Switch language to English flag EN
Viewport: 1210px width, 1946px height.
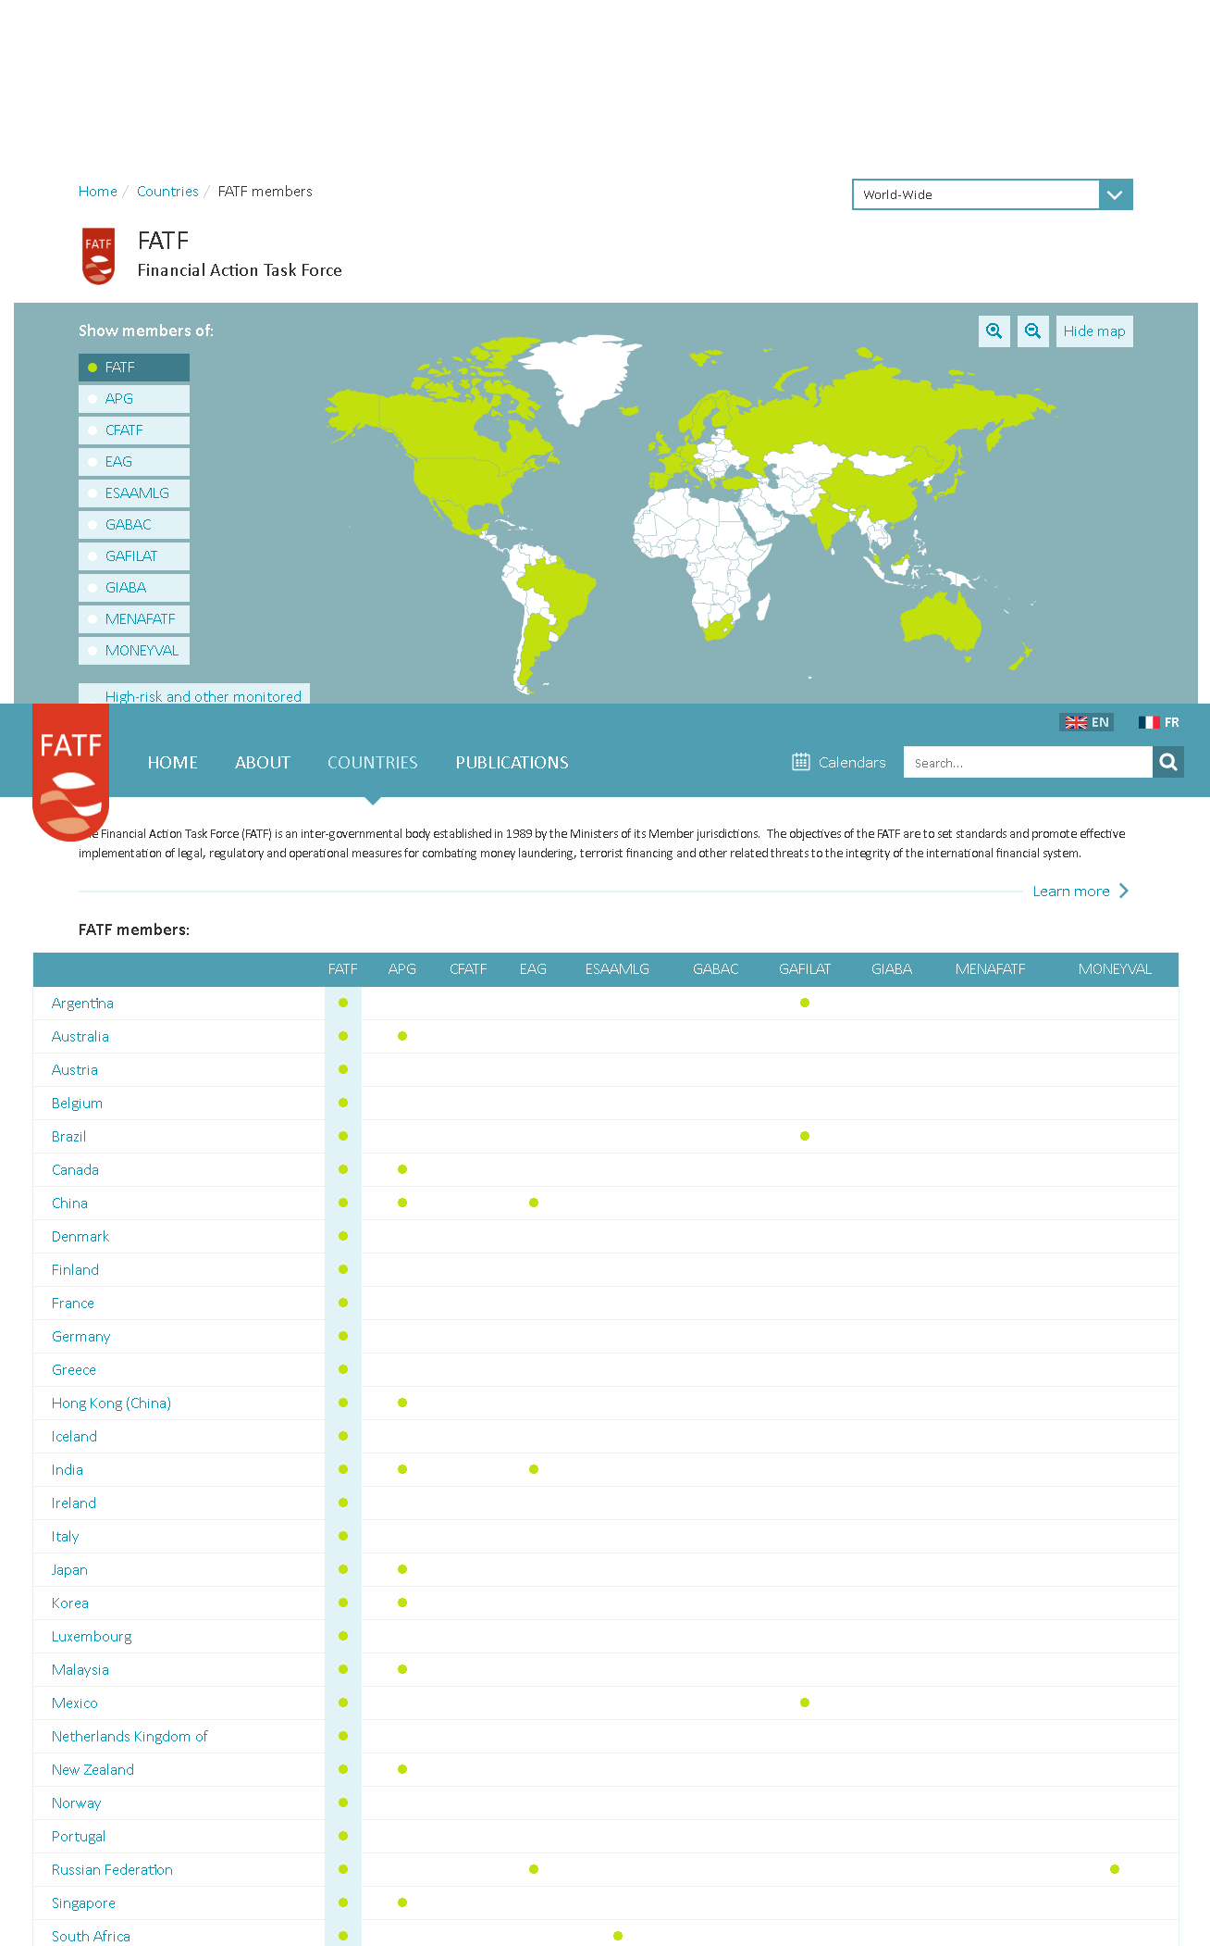(1086, 722)
